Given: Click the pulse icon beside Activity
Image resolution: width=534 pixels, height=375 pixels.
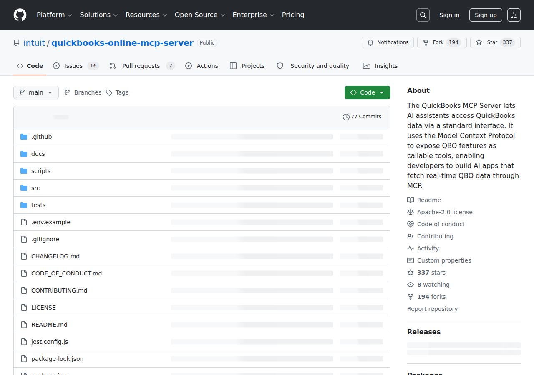Looking at the screenshot, I should click(x=411, y=248).
